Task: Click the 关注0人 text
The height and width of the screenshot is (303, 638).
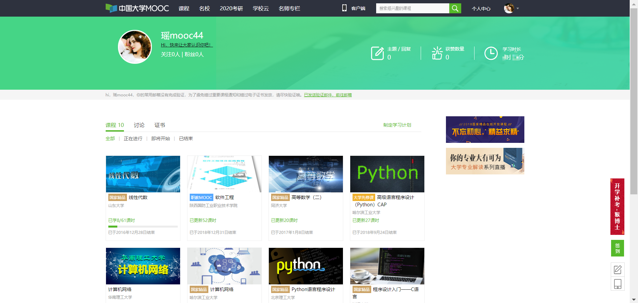Action: (170, 54)
